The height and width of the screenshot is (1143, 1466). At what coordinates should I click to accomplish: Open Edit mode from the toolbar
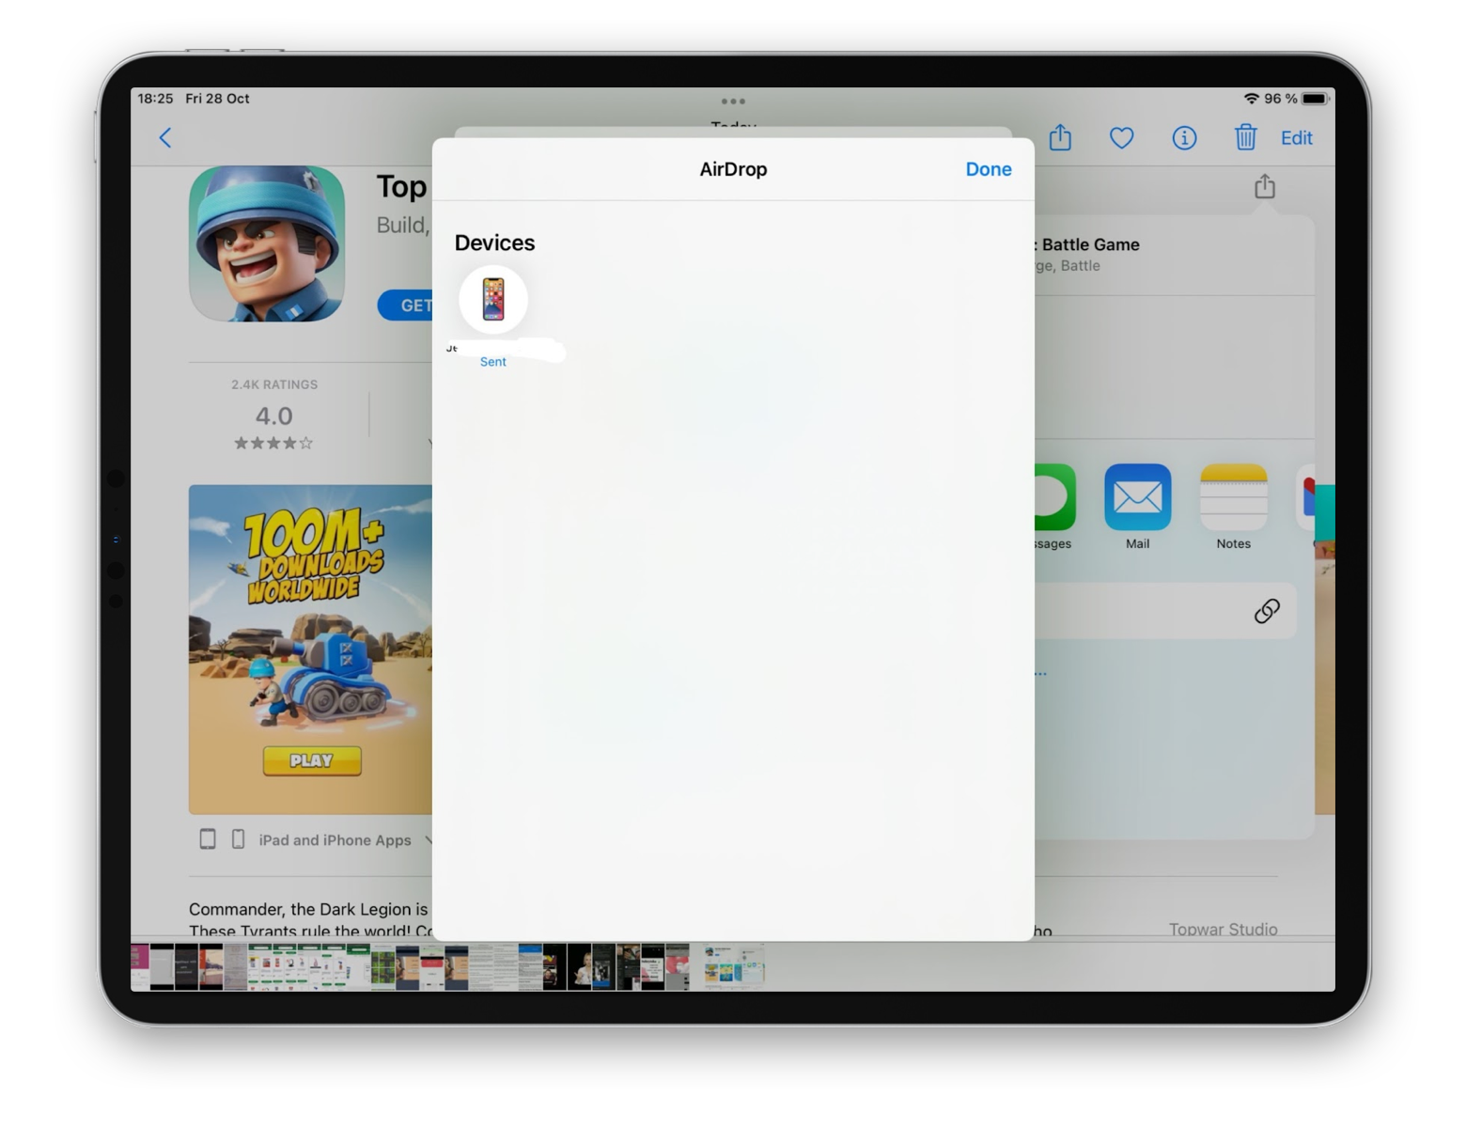click(x=1297, y=137)
